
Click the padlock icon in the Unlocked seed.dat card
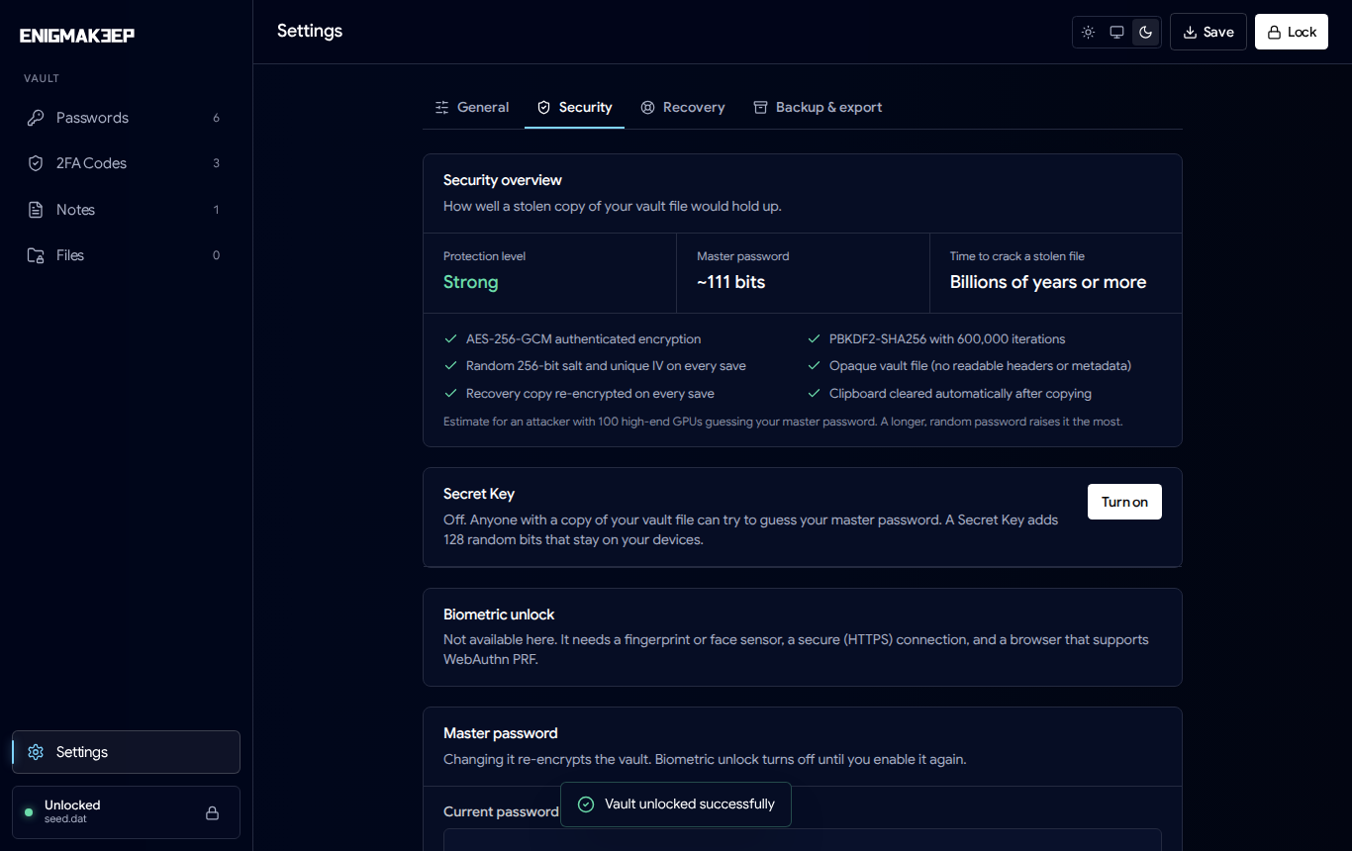click(x=212, y=812)
